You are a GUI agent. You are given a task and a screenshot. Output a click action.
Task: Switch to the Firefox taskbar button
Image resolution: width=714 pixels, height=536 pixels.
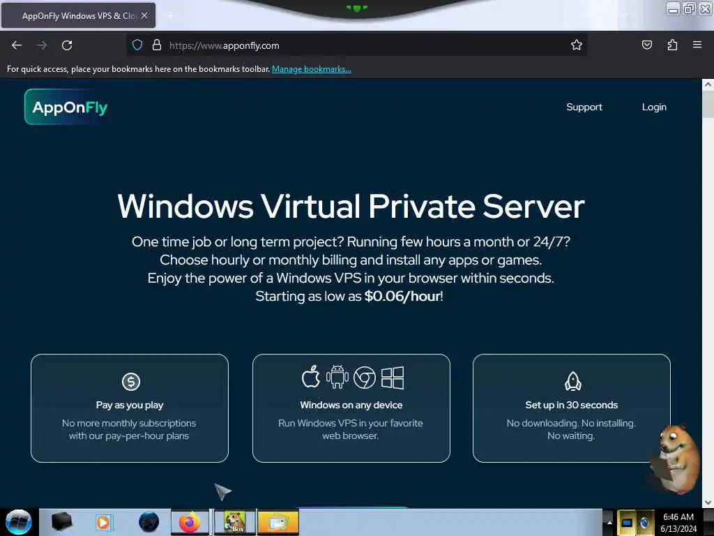point(190,522)
